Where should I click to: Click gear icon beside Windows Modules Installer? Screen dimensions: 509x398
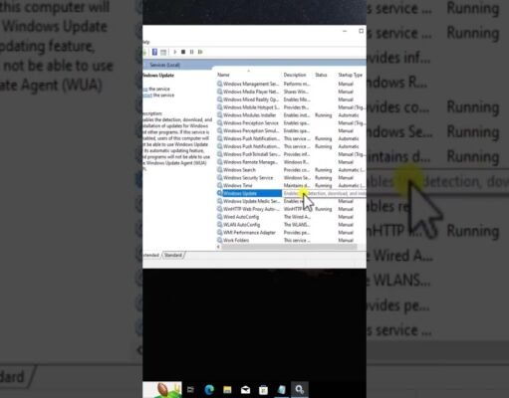pyautogui.click(x=219, y=115)
